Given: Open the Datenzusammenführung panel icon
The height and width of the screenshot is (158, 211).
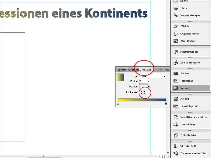Looking at the screenshot, I should tap(176, 153).
